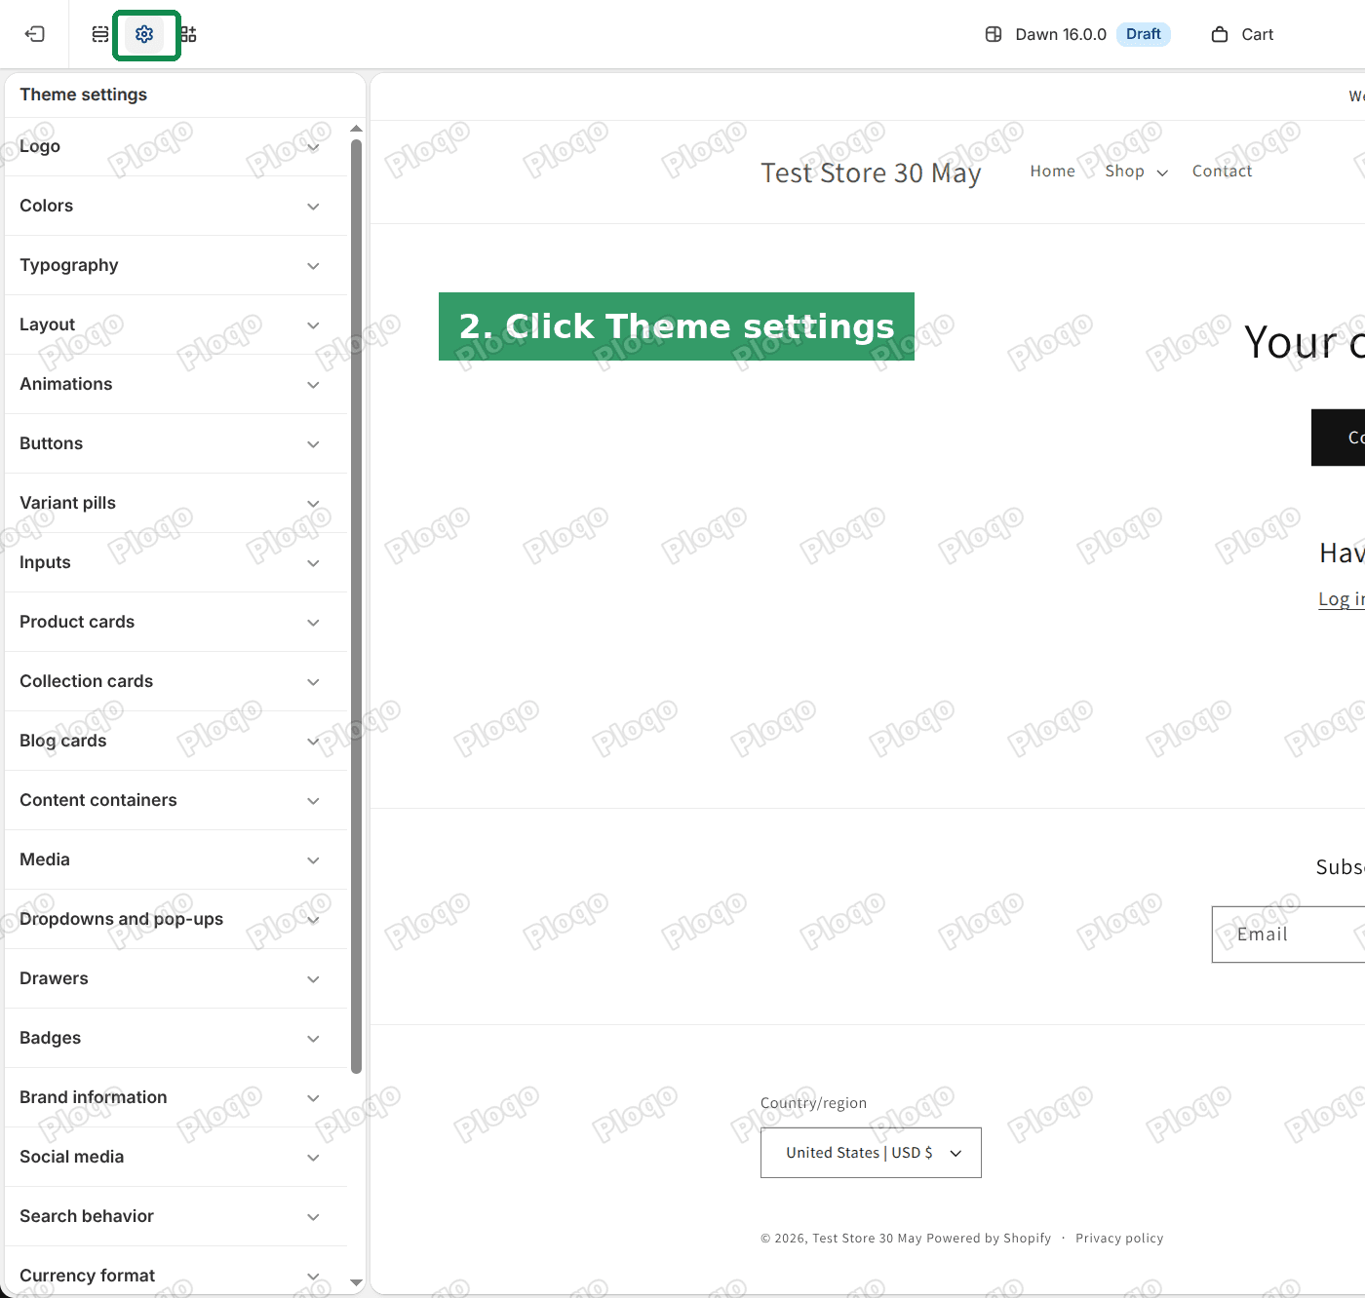
Task: Expand the Content containers section
Action: coord(176,800)
